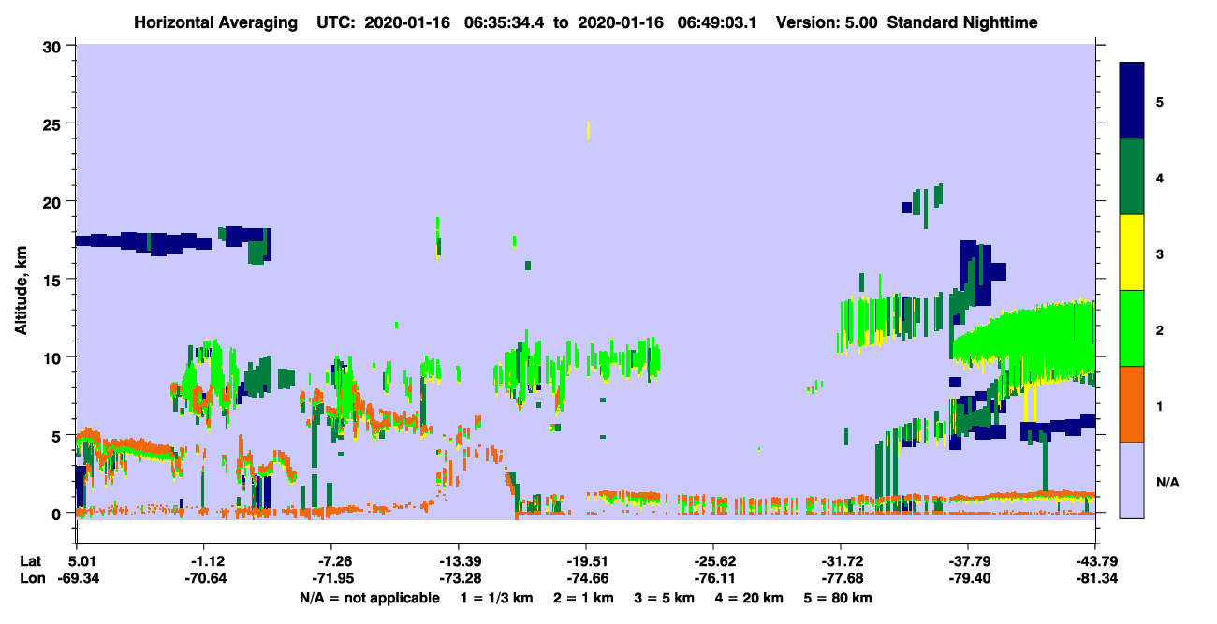The image size is (1217, 624).
Task: Click the latitude value '-25.62'
Action: point(713,561)
